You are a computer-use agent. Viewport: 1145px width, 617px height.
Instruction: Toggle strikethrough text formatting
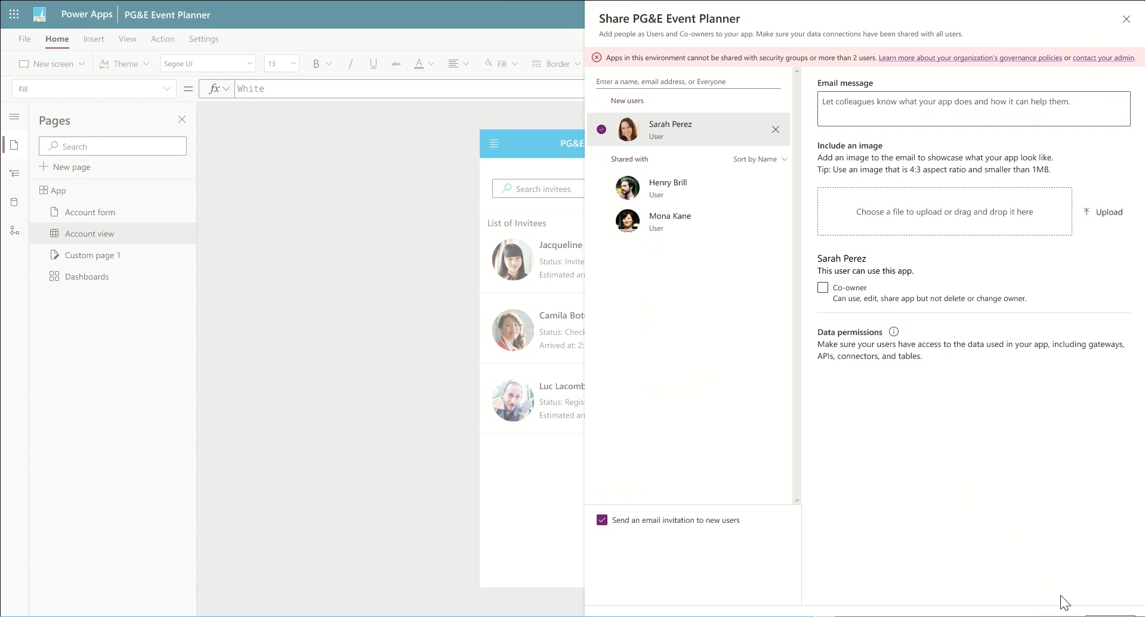(396, 64)
